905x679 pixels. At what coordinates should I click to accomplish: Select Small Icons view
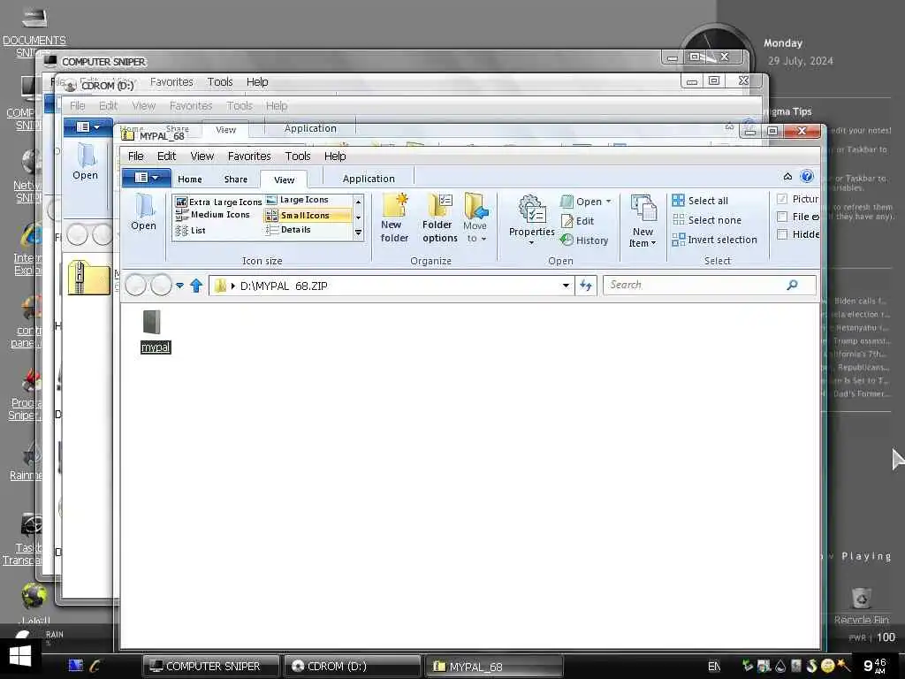point(307,216)
